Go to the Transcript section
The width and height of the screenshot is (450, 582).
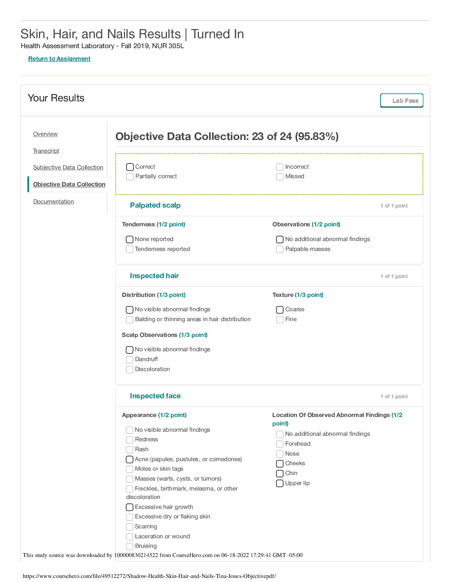pos(46,151)
